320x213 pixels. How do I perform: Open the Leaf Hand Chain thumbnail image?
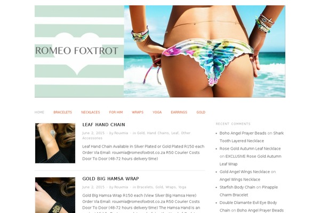pyautogui.click(x=55, y=143)
